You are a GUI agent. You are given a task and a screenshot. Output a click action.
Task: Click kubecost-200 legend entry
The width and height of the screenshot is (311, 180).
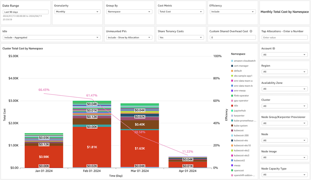(x=240, y=135)
